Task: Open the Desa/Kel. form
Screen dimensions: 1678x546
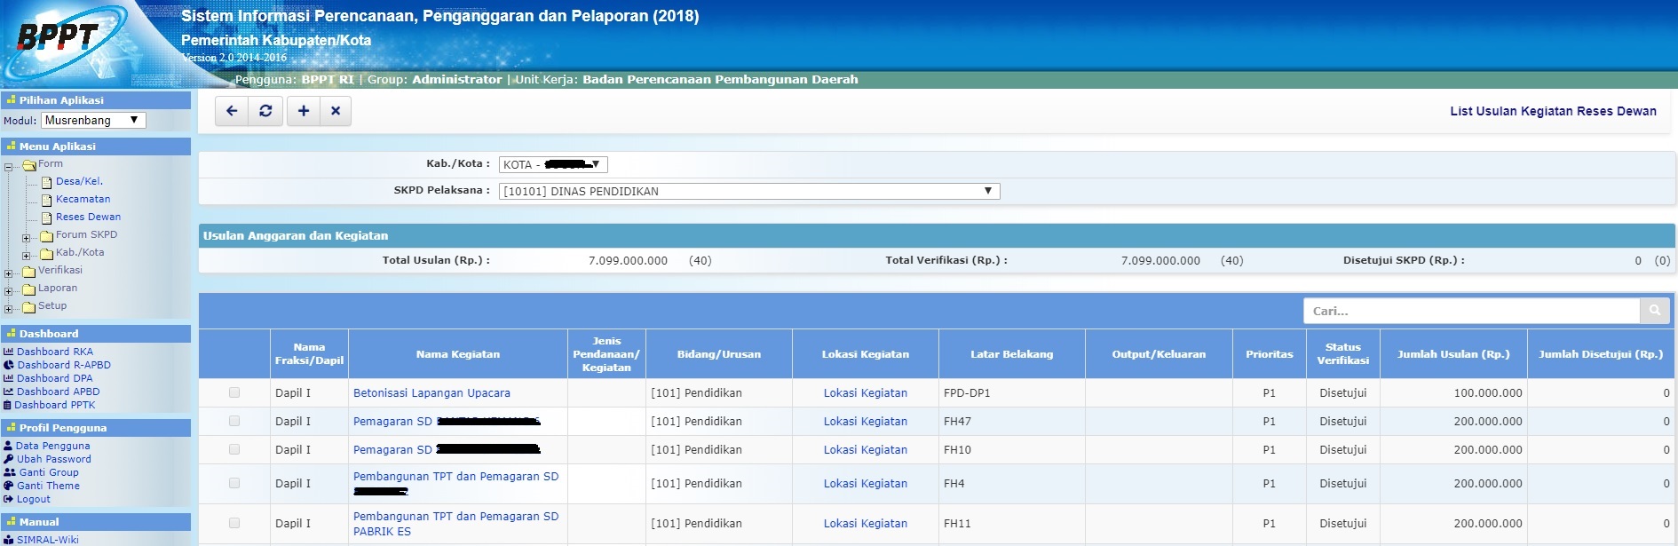Action: coord(79,181)
